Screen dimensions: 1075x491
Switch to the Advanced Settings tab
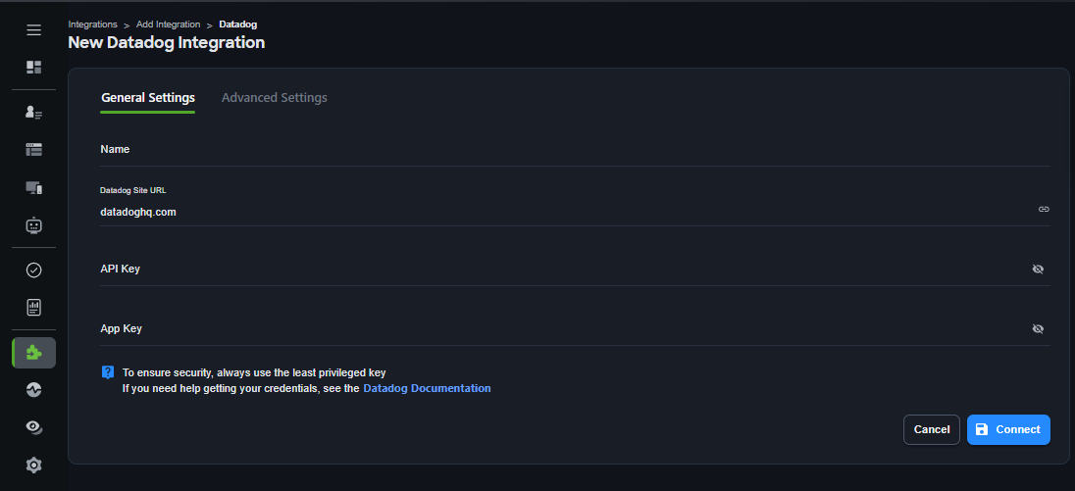[x=274, y=98]
